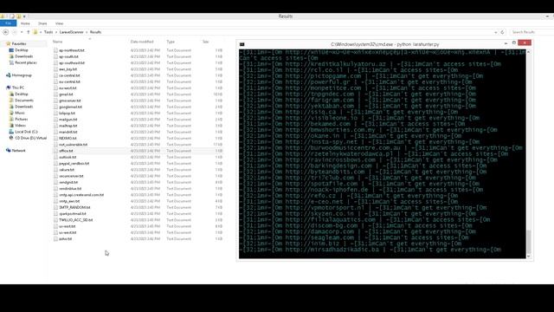Select the sakura.txt file icon
This screenshot has height=312, width=554.
pyautogui.click(x=55, y=170)
